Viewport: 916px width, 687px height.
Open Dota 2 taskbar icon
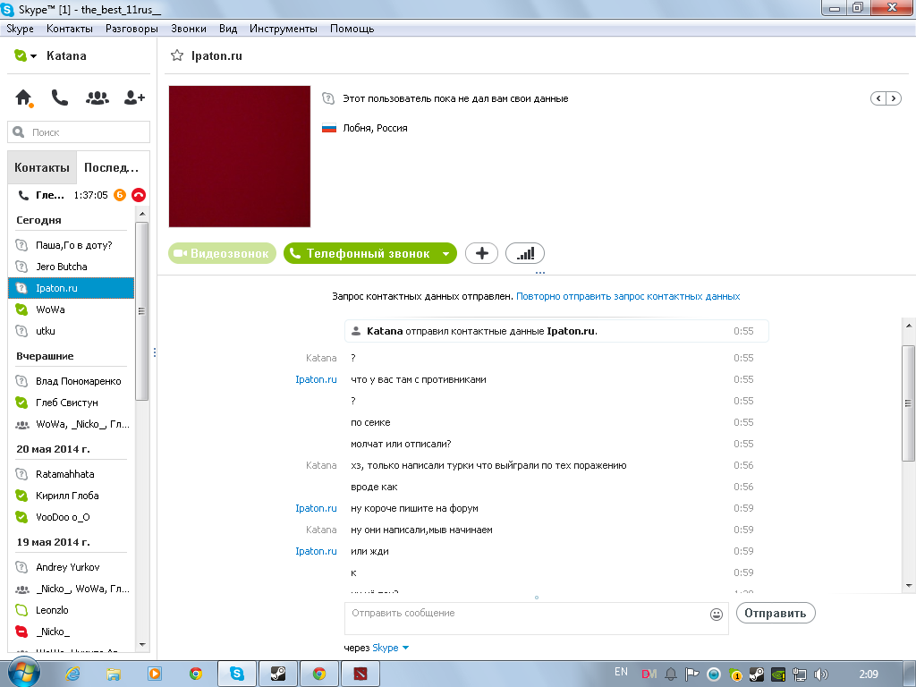click(x=360, y=674)
